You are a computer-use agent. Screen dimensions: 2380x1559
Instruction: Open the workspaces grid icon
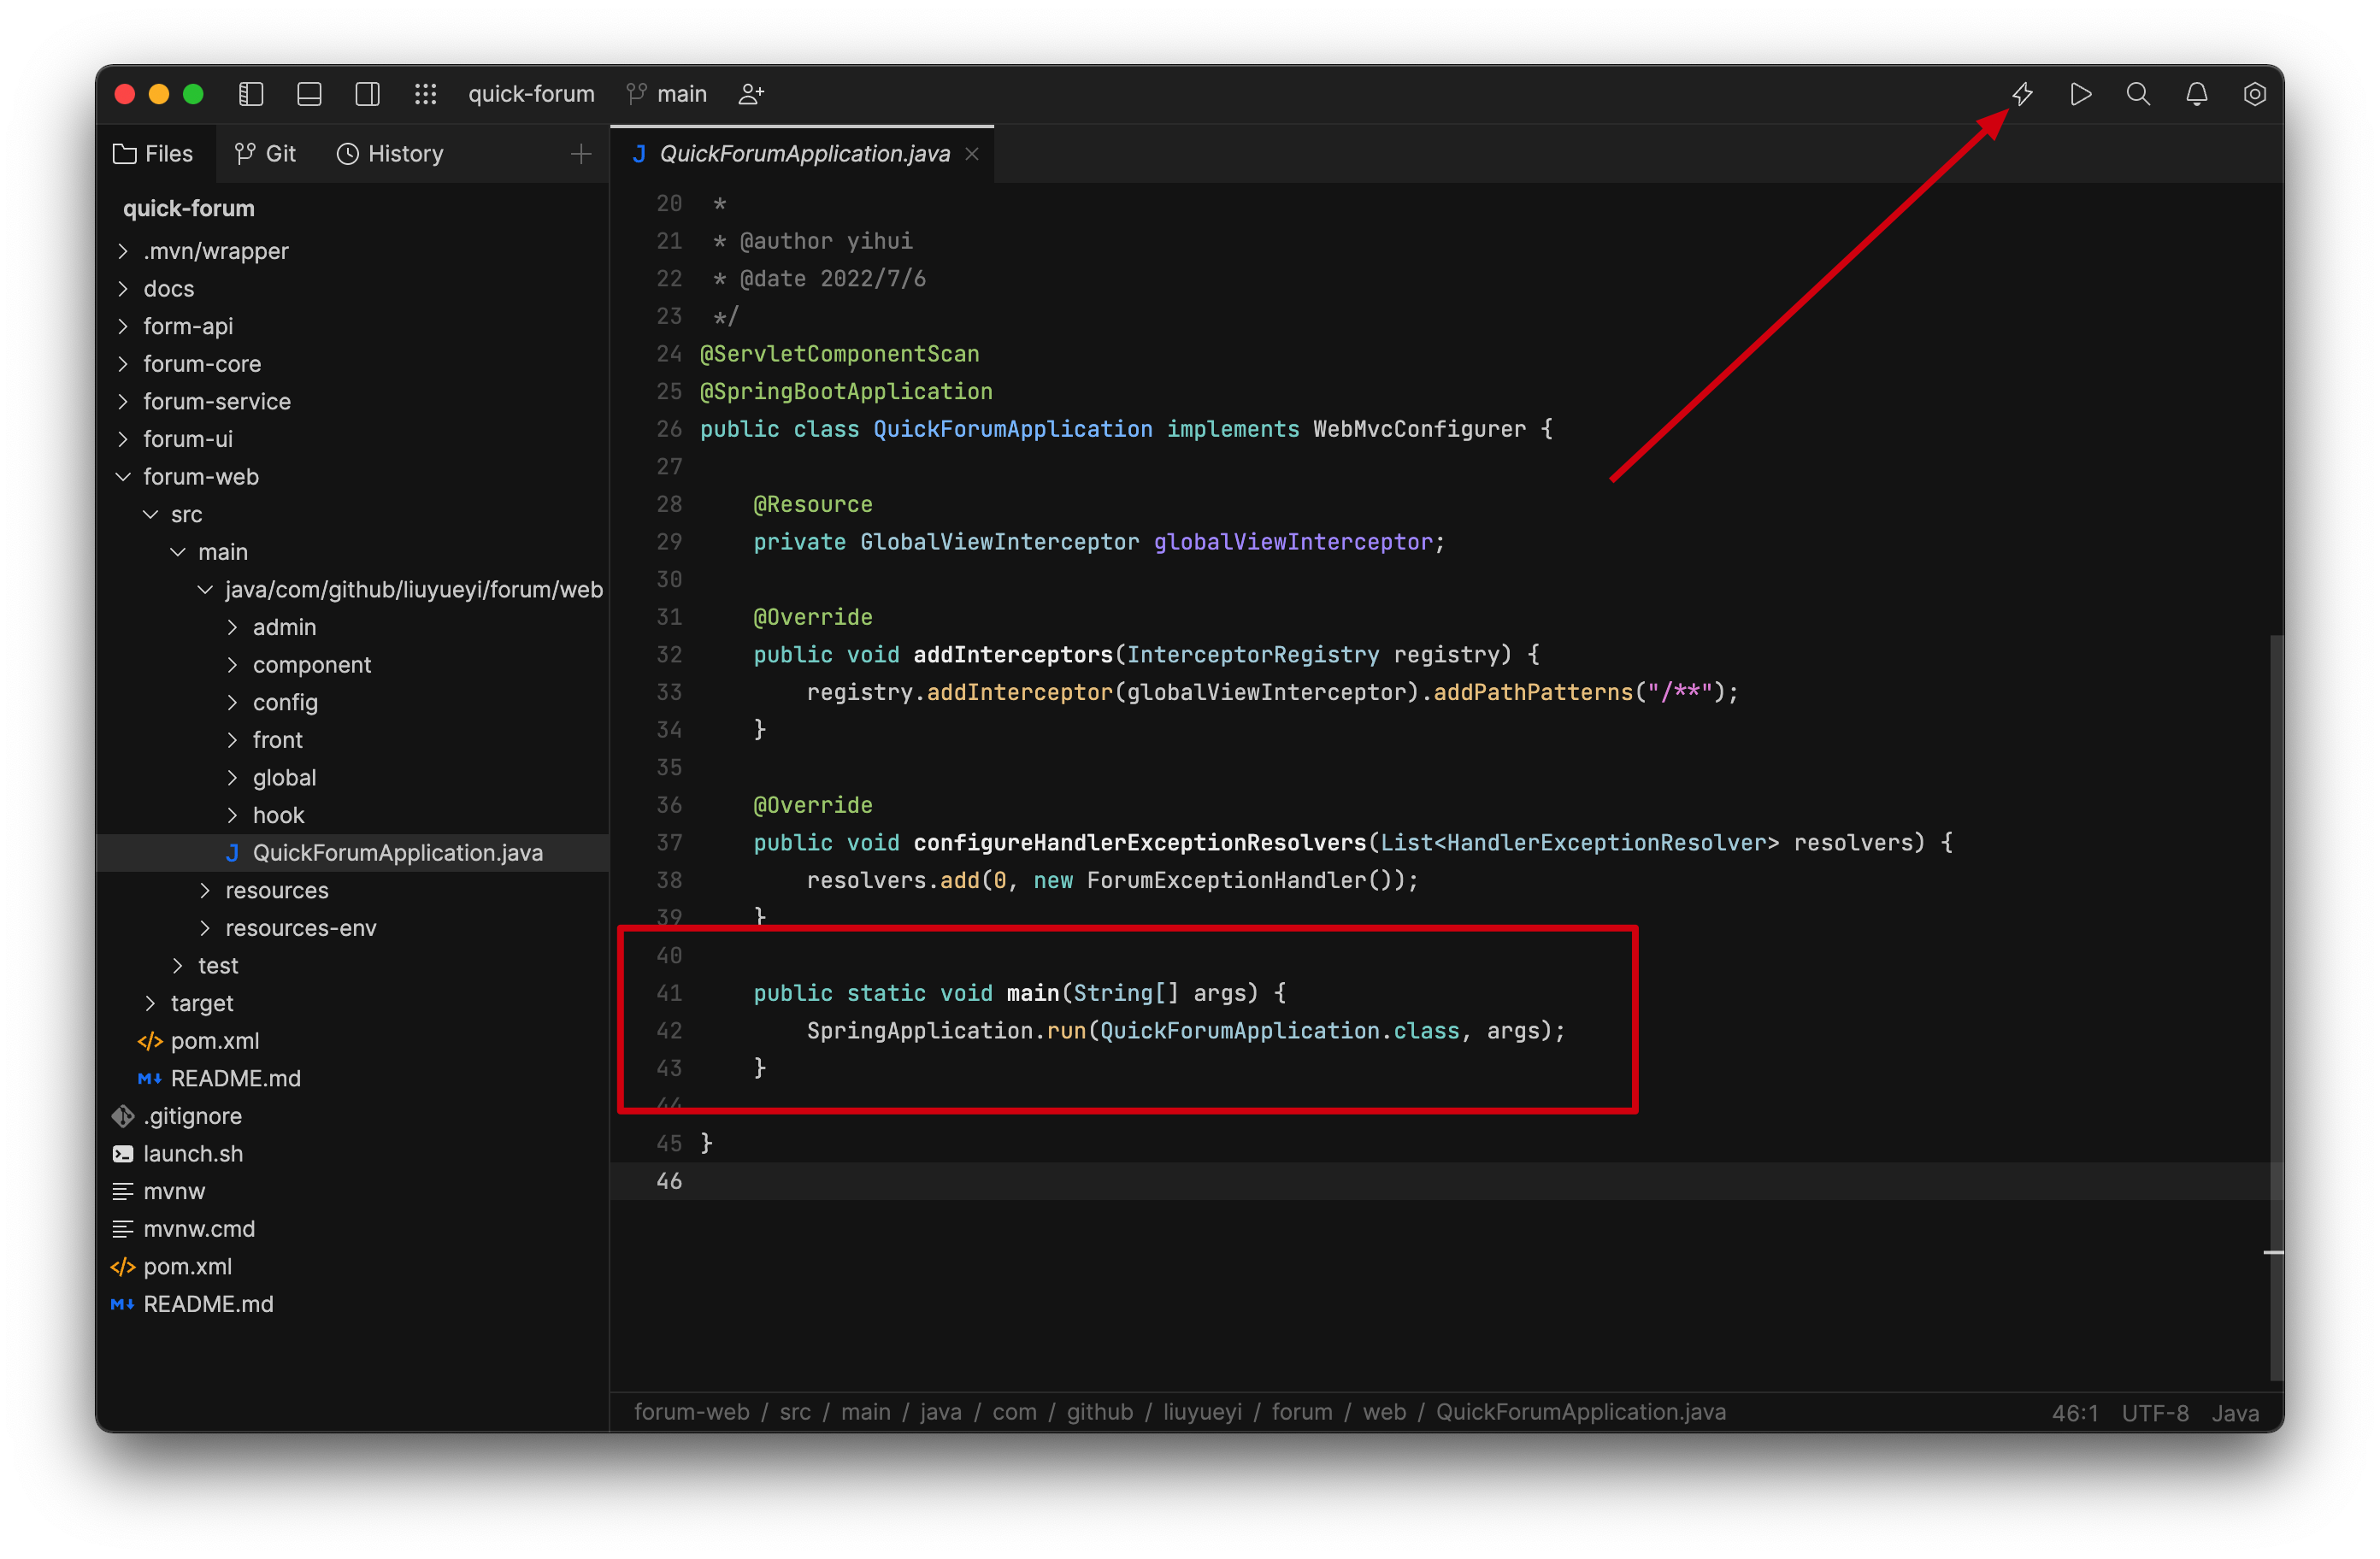[x=426, y=94]
